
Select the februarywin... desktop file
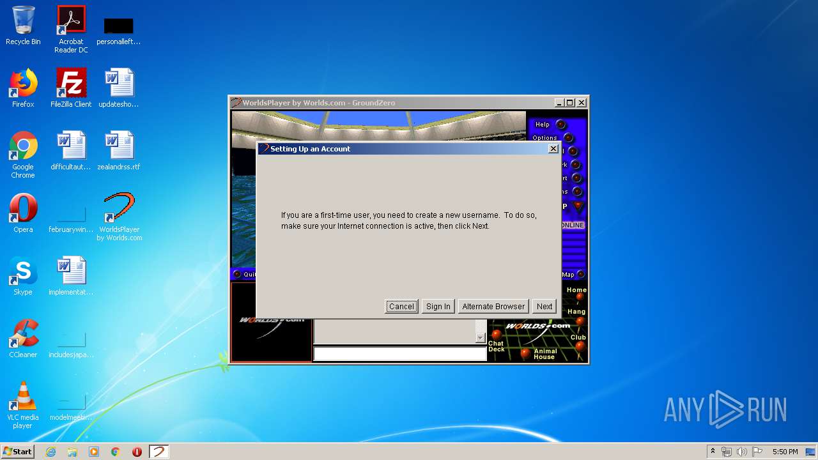[x=71, y=217]
